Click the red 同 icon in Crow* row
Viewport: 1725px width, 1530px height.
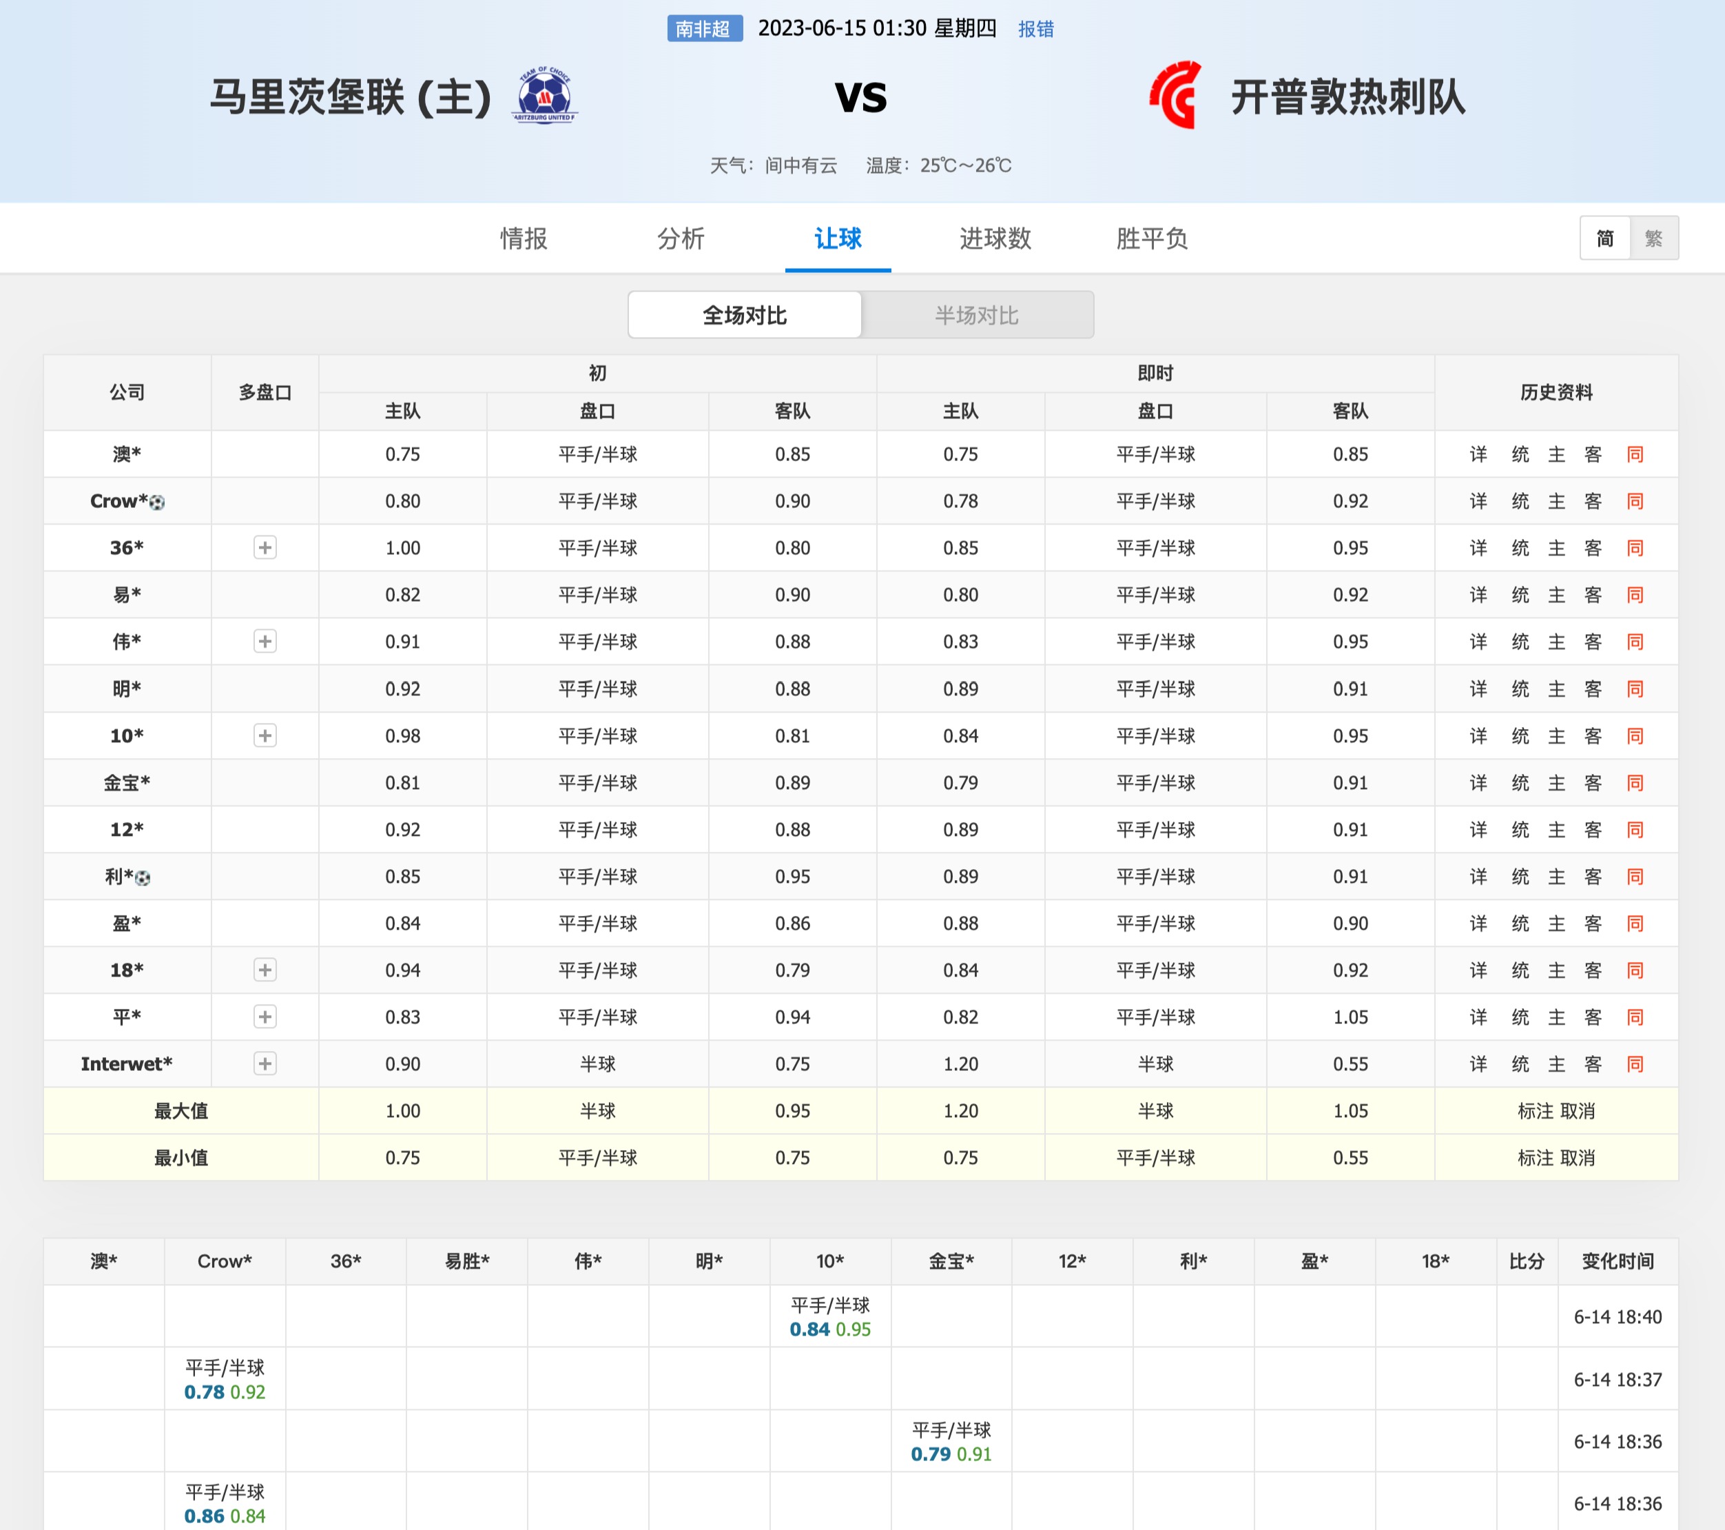coord(1635,501)
